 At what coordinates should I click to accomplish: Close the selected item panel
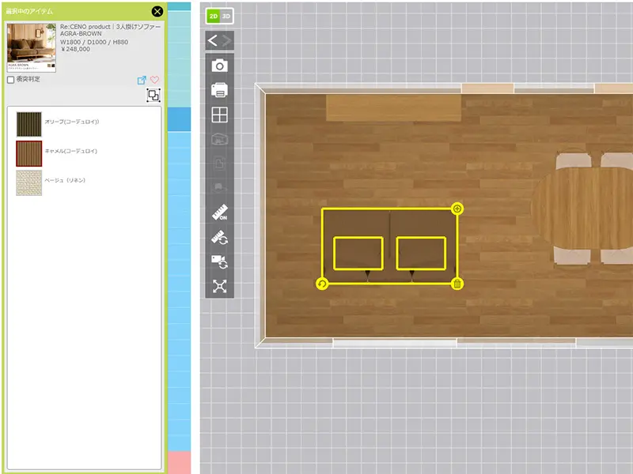point(157,11)
